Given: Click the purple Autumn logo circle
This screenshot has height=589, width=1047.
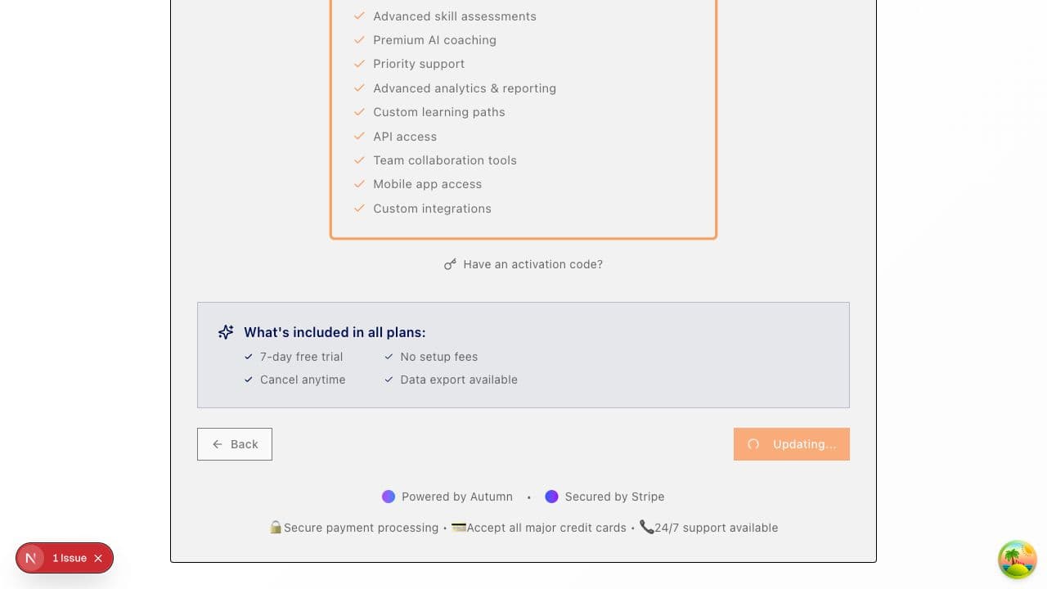Looking at the screenshot, I should tap(389, 497).
